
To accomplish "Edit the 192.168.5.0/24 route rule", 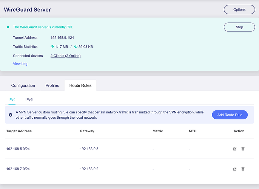I will click(235, 149).
